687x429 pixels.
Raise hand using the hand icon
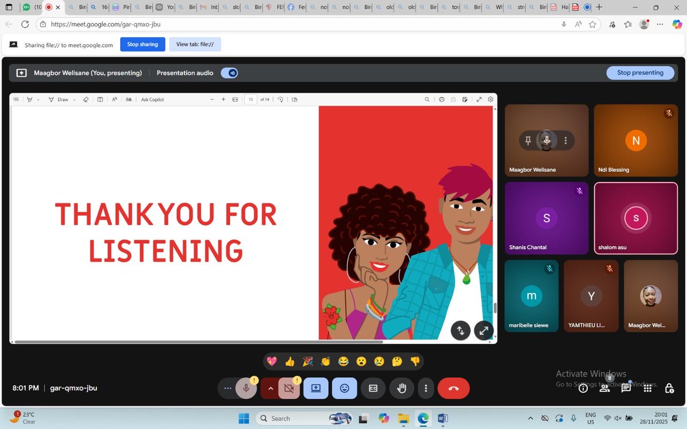click(x=402, y=388)
